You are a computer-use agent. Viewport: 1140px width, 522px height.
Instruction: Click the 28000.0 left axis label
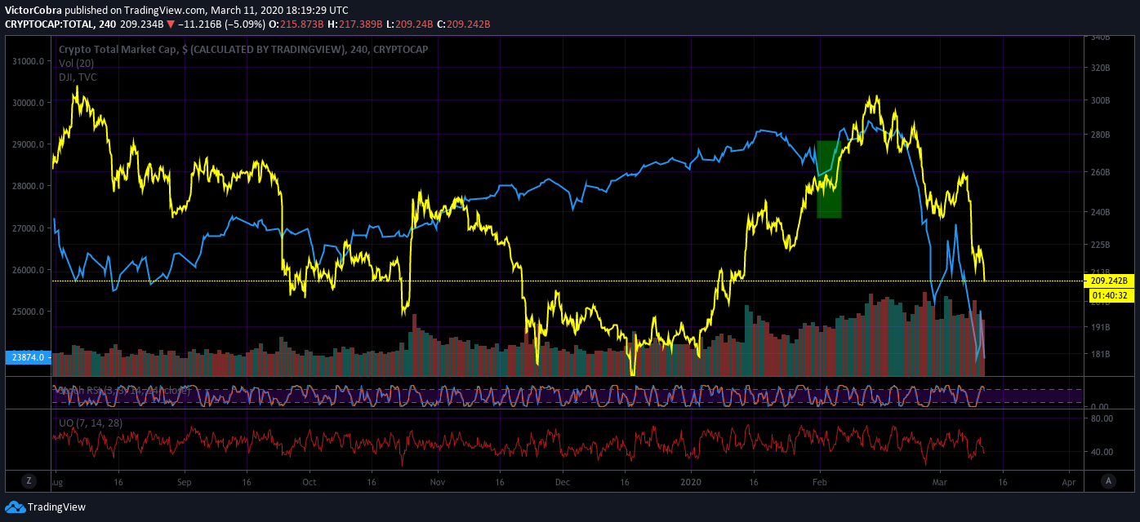pos(28,187)
